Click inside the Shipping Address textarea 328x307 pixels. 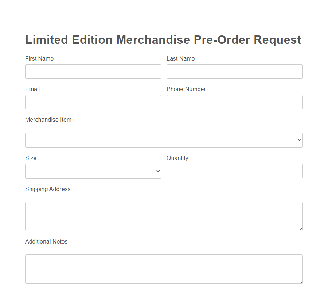click(164, 216)
